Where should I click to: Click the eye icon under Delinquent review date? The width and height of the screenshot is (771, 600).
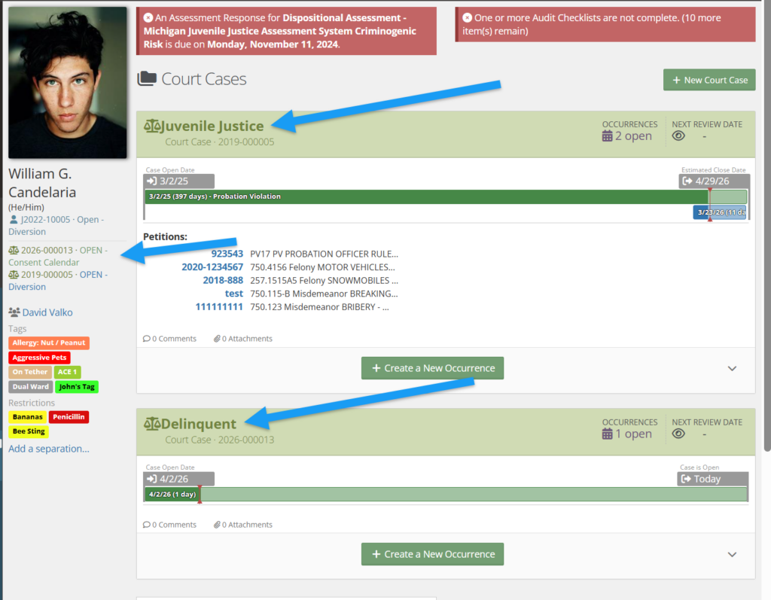pyautogui.click(x=678, y=434)
